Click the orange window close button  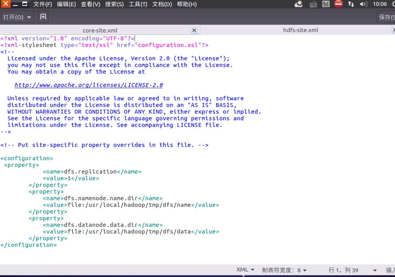[x=5, y=4]
